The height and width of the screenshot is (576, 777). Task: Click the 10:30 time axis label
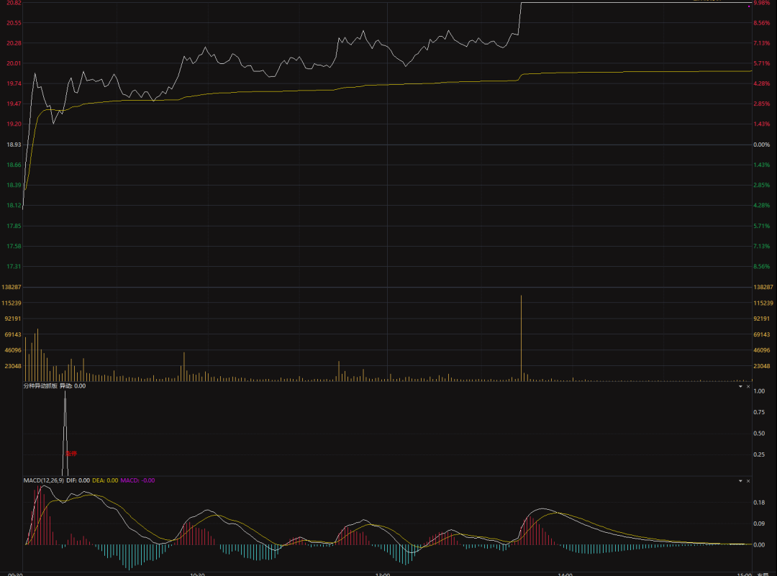coord(197,574)
